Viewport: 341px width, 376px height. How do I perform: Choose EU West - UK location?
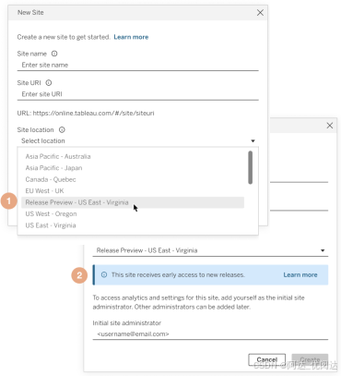(133, 191)
